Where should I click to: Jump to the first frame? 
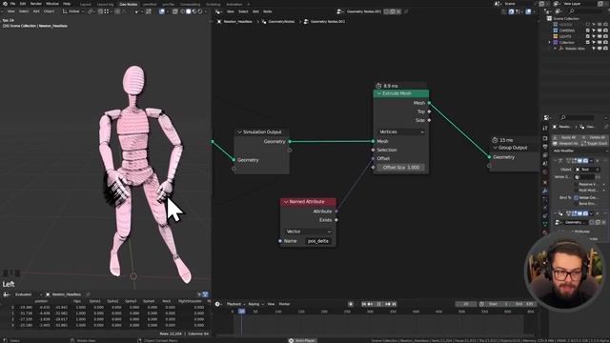[364, 304]
